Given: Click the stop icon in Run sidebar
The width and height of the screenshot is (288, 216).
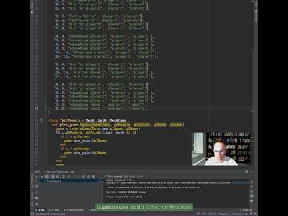Looking at the screenshot, I should point(37,187).
